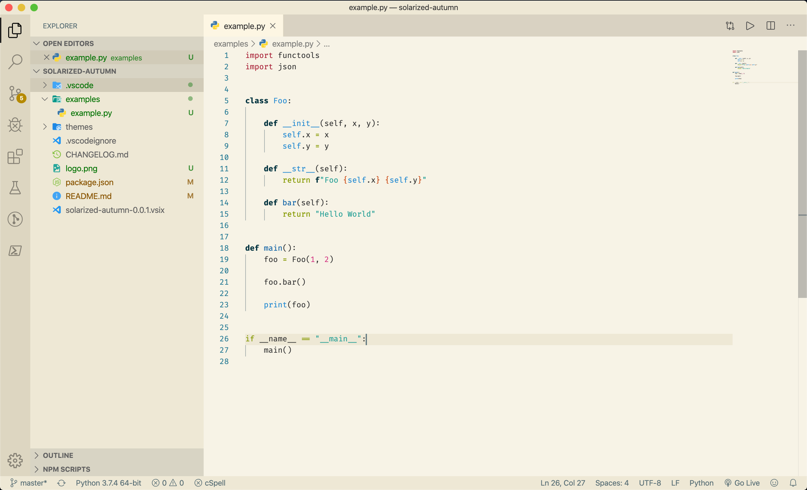Viewport: 807px width, 490px height.
Task: Click the editor vertical scrollbar thumb
Action: [x=802, y=174]
